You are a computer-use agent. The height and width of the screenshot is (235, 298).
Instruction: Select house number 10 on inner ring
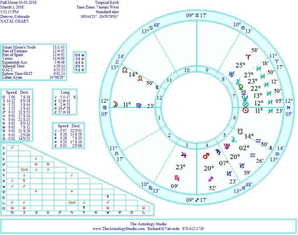click(187, 70)
